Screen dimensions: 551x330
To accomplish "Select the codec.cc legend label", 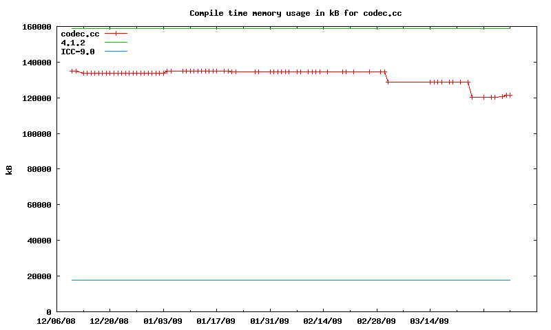I will (81, 33).
